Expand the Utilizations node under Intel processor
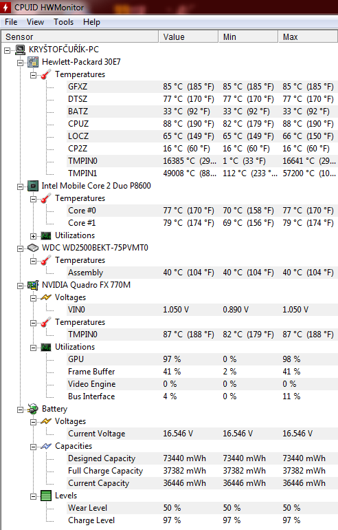 pyautogui.click(x=33, y=236)
